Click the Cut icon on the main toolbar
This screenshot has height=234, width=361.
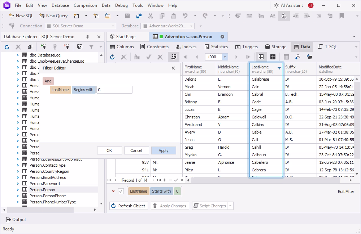[x=150, y=16]
